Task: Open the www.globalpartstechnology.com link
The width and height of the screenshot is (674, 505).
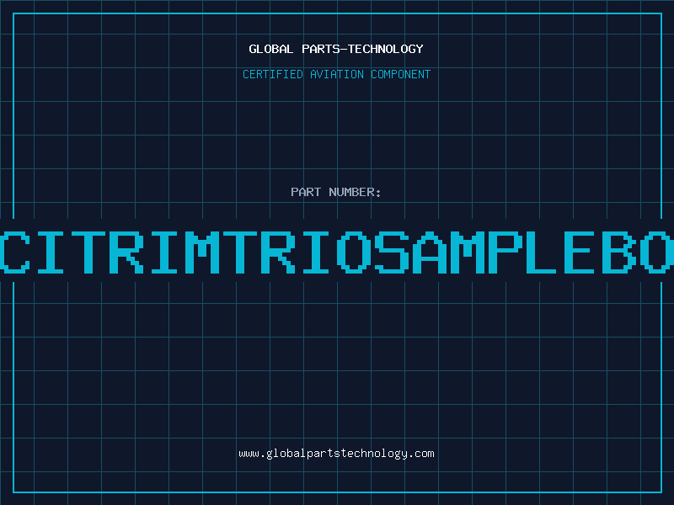Action: 336,454
